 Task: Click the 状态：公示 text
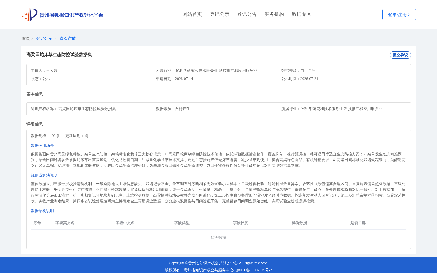pyautogui.click(x=40, y=79)
